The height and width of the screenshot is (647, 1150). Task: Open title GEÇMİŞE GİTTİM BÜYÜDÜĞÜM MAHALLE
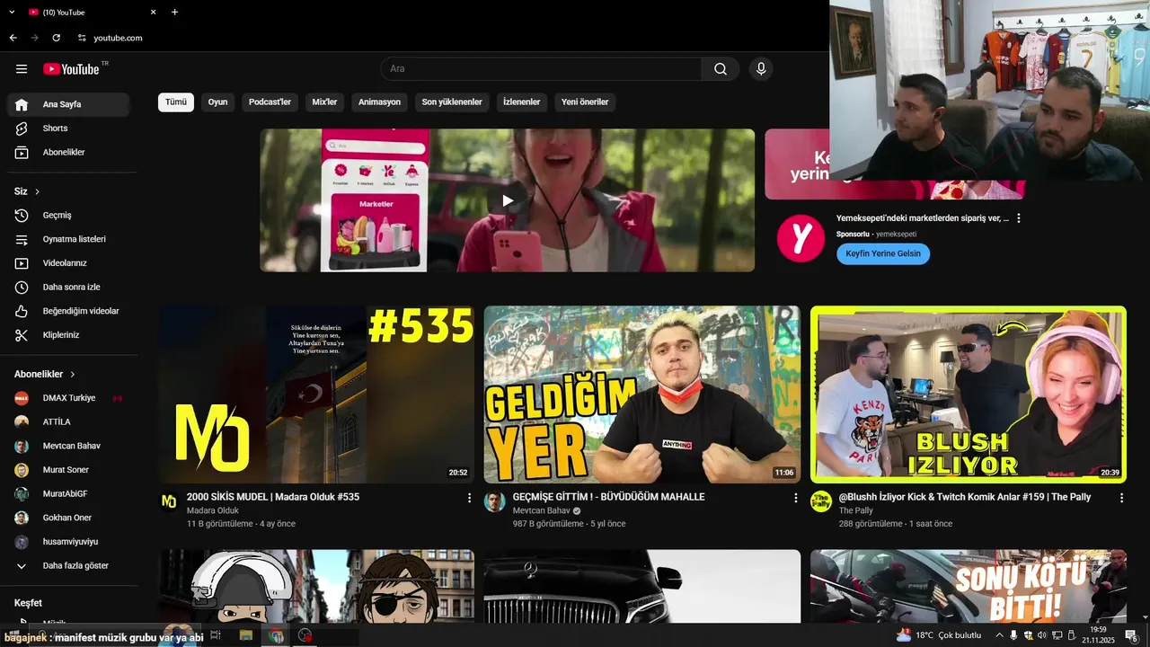[608, 497]
